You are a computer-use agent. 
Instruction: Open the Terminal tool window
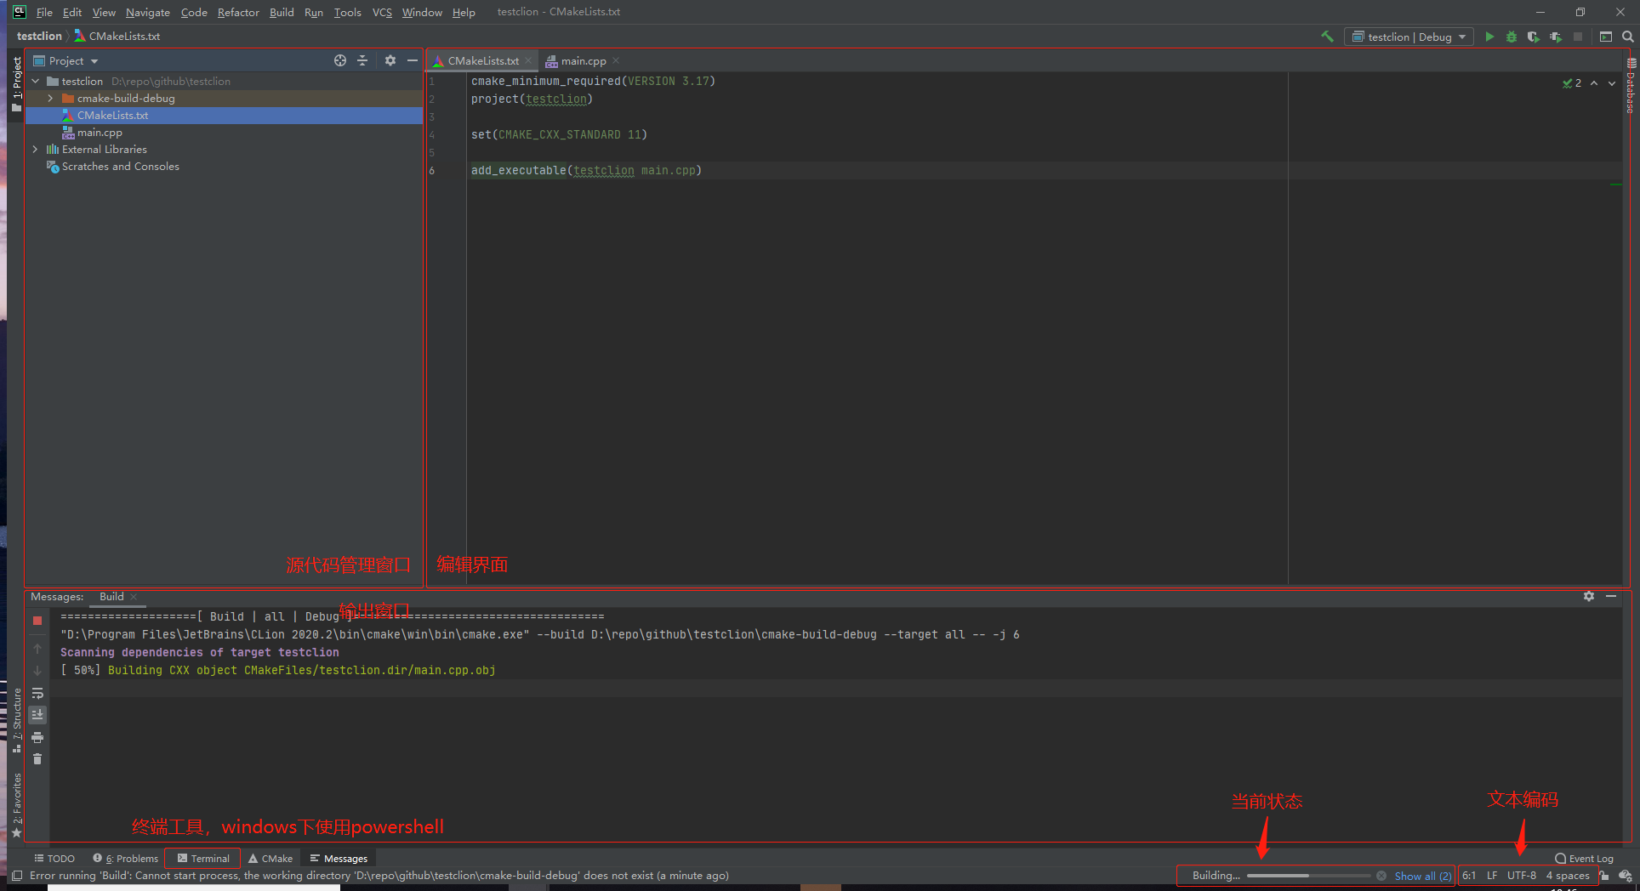click(x=203, y=859)
